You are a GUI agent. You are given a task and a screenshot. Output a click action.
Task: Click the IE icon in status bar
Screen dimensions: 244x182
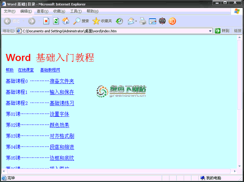(x=4, y=178)
